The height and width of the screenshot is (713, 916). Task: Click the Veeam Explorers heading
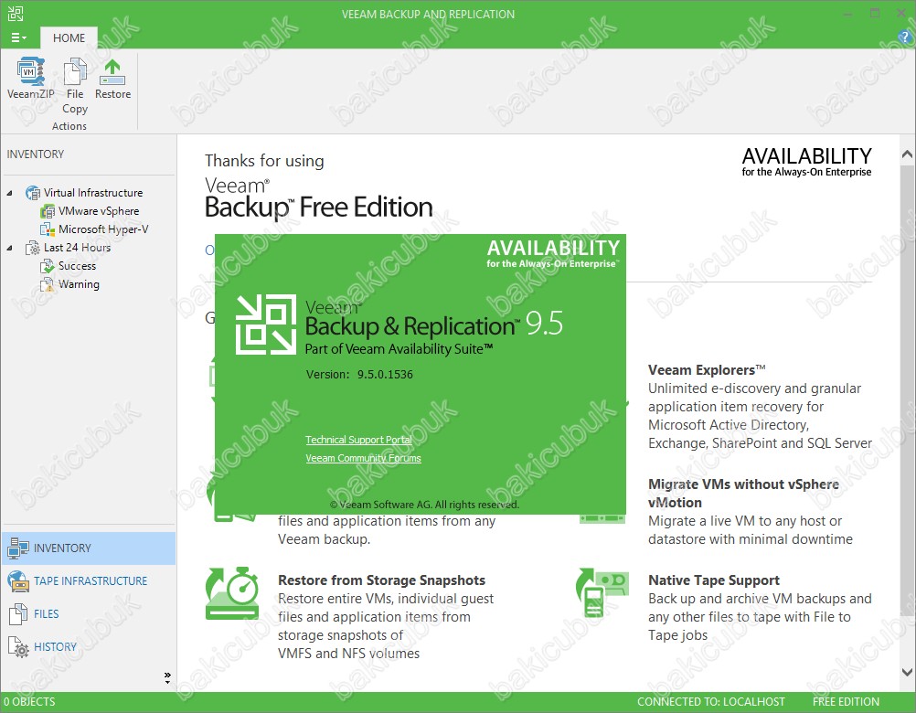[707, 370]
